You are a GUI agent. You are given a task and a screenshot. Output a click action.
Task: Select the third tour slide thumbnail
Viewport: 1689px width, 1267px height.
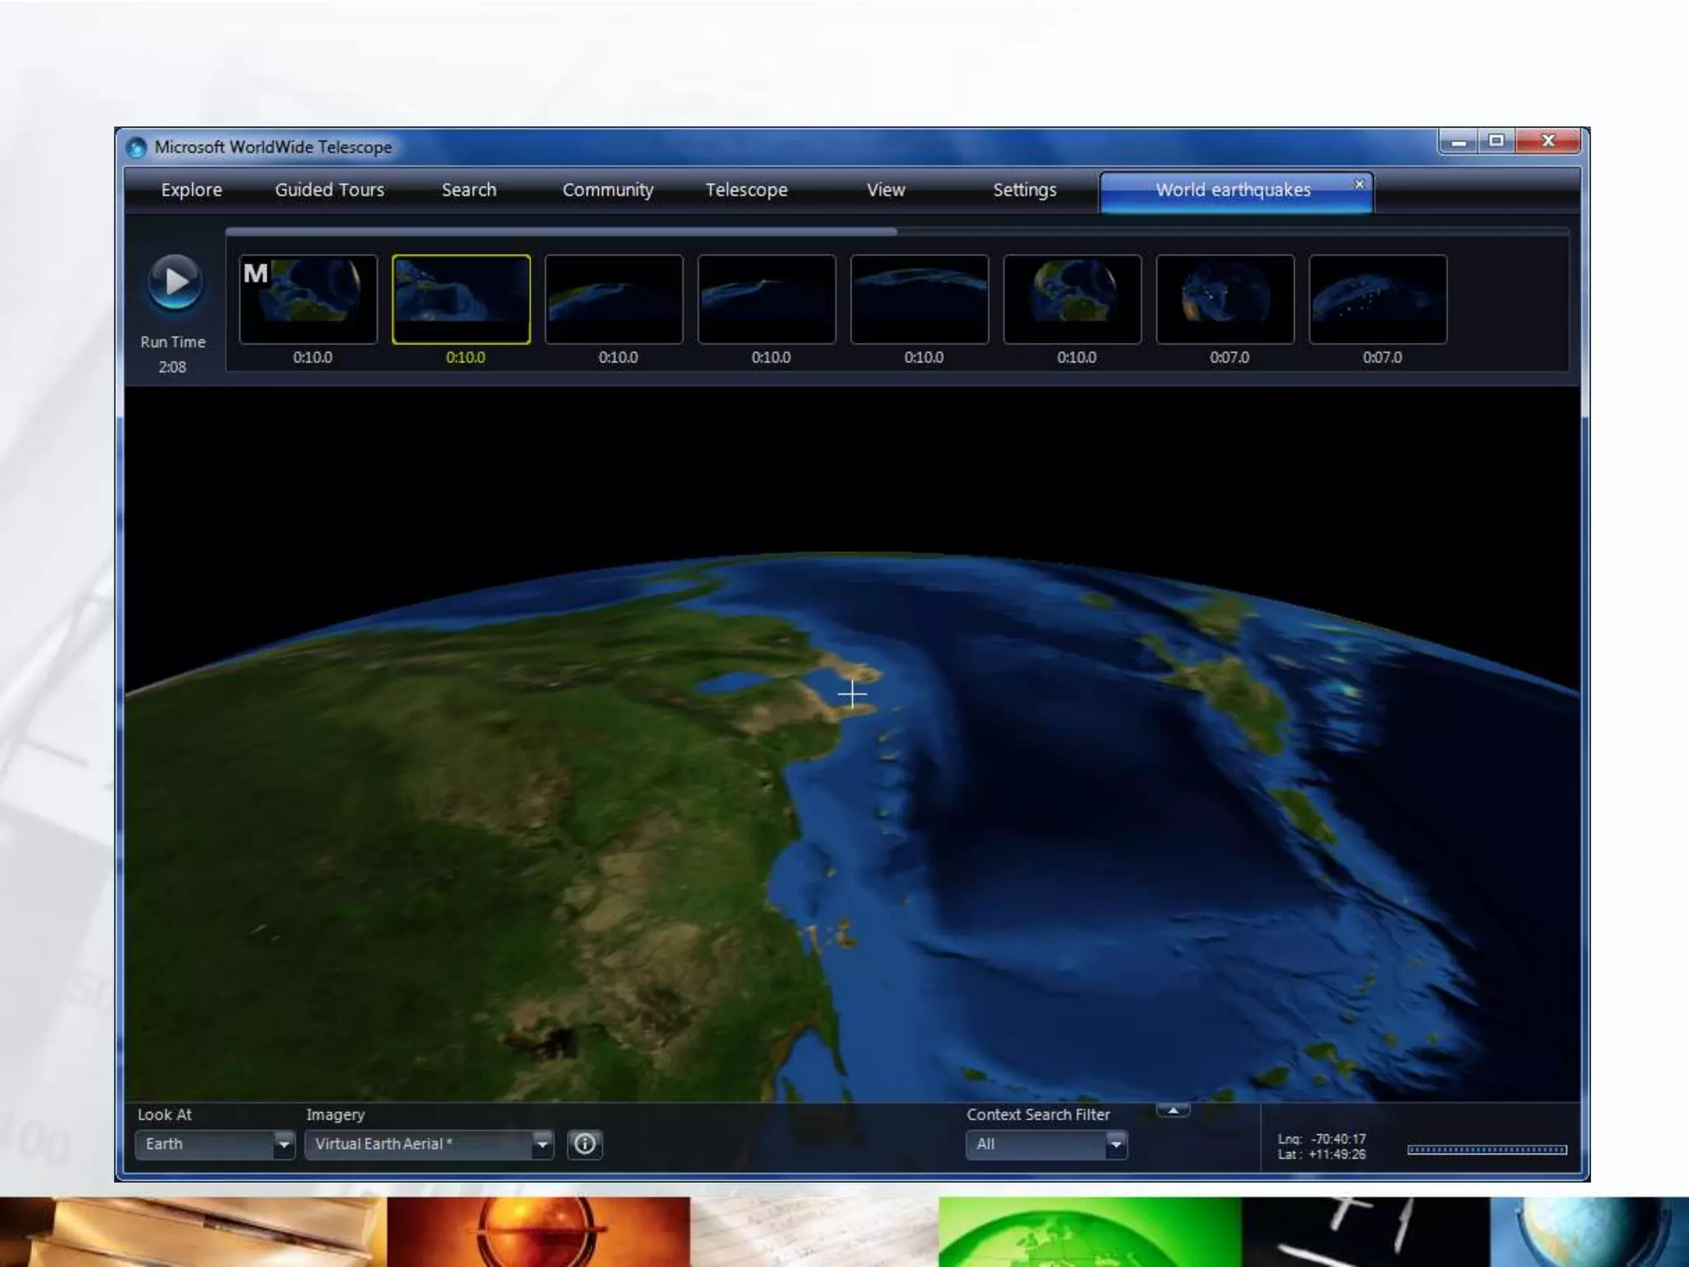click(x=614, y=299)
